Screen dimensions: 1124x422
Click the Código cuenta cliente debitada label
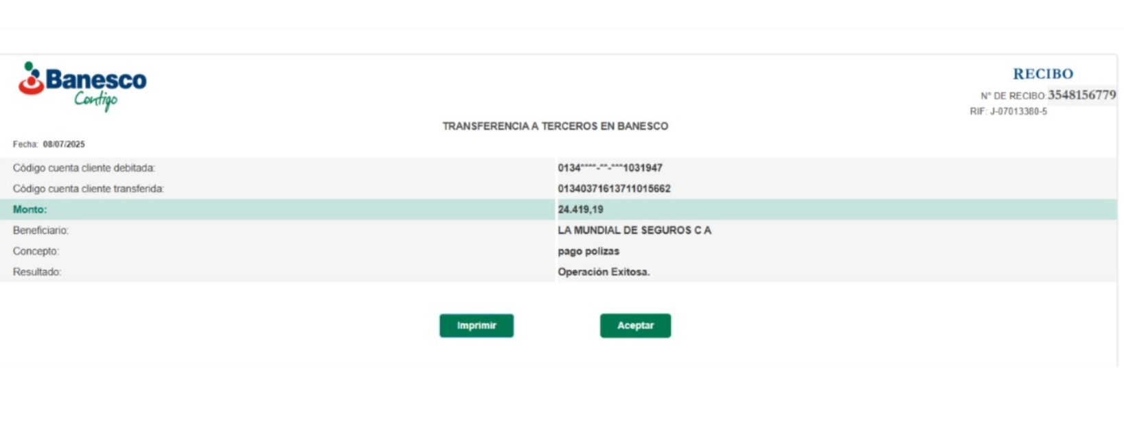point(84,168)
